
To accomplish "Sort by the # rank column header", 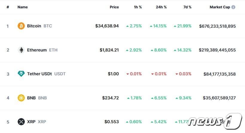I will click(8, 7).
